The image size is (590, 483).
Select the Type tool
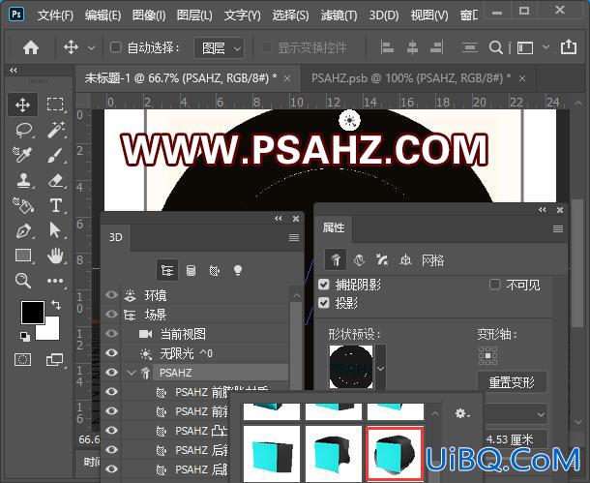(55, 205)
